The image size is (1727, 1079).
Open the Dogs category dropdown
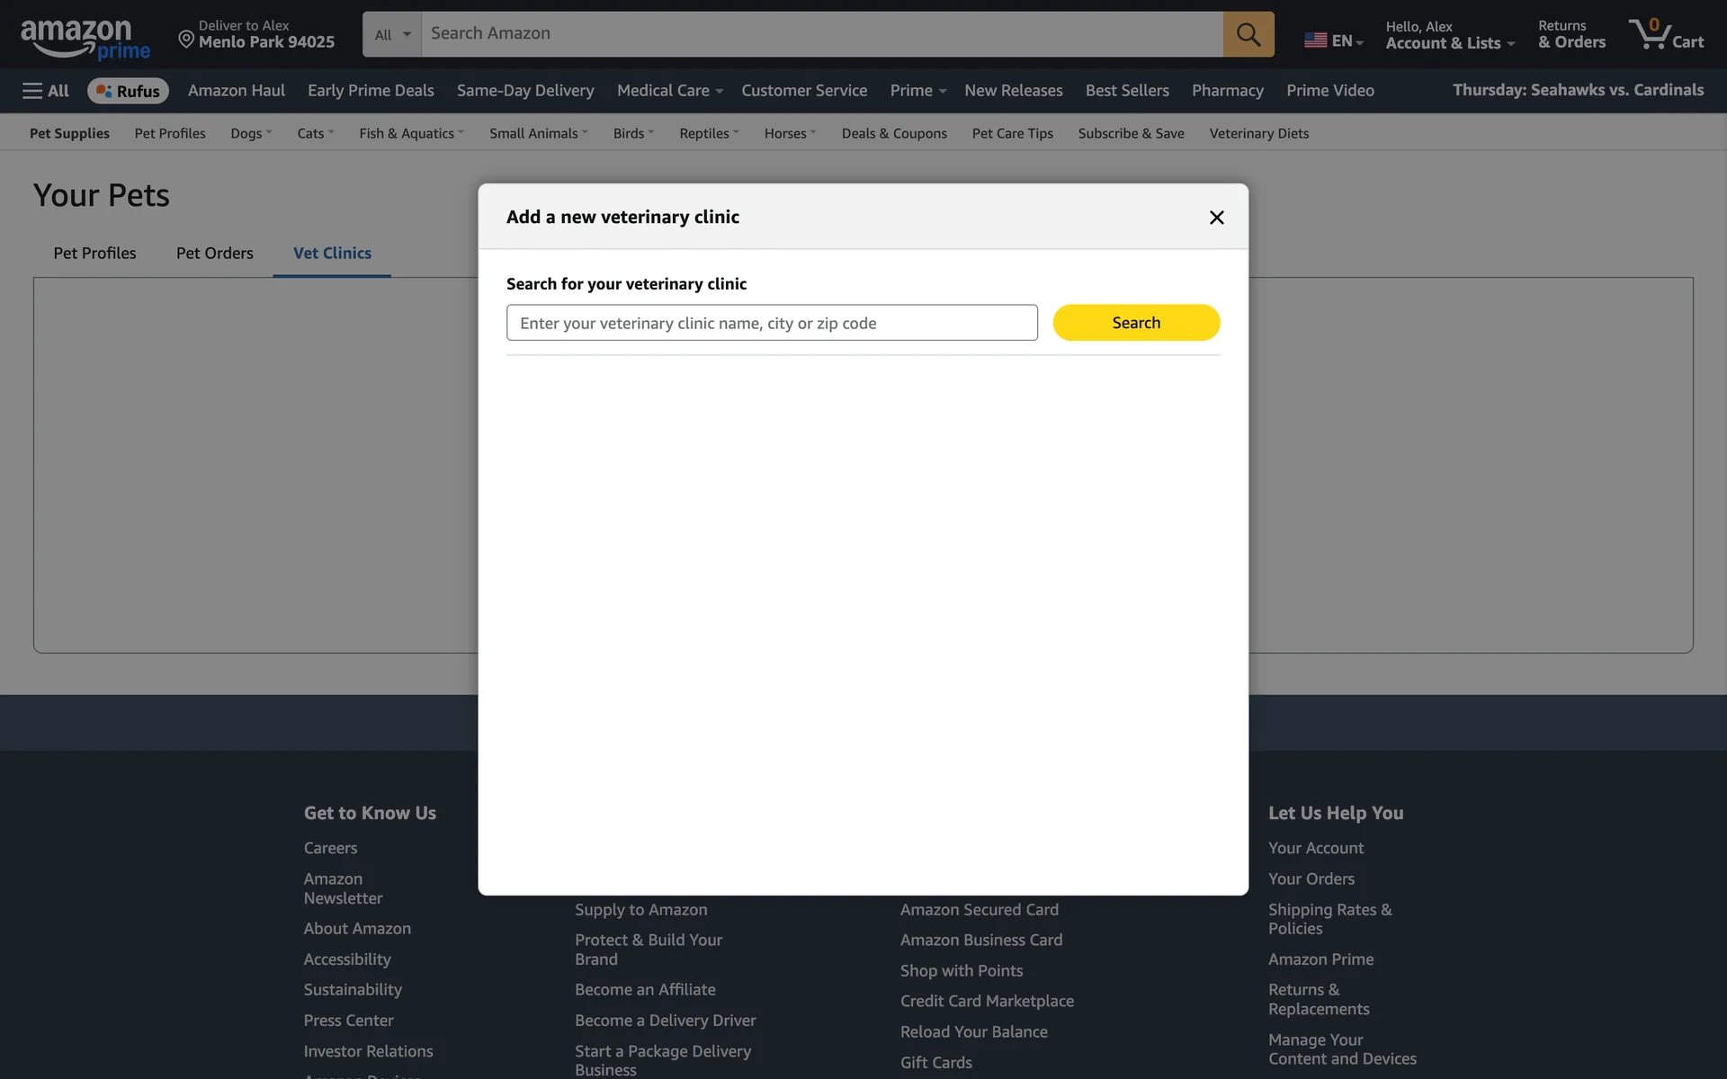coord(250,133)
